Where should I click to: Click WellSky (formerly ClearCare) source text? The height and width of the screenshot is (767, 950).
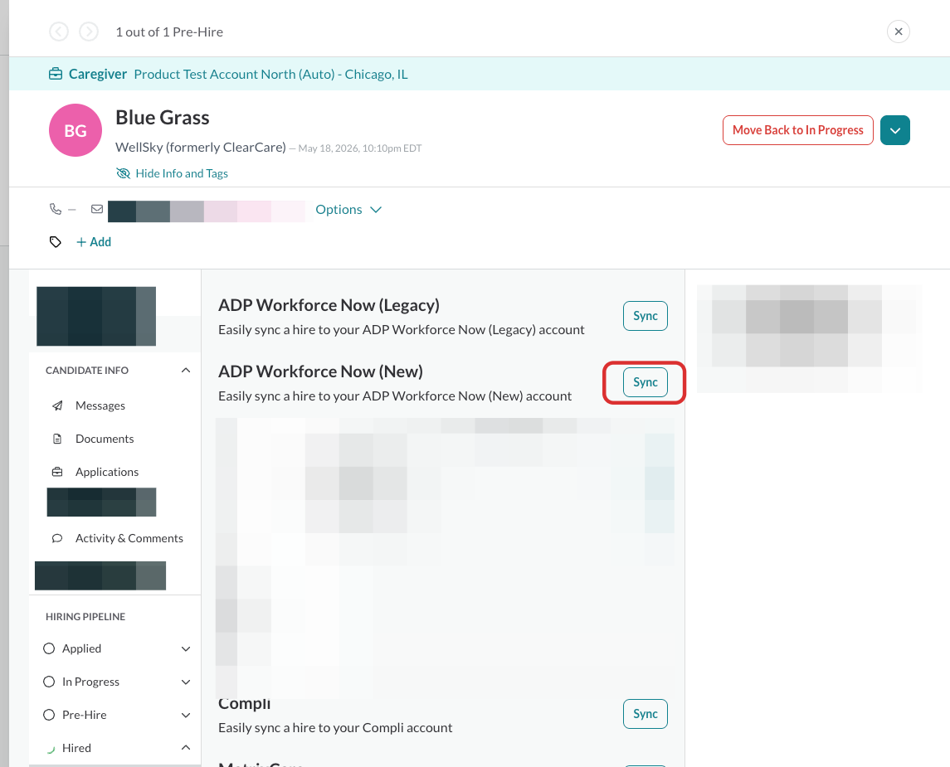201,147
